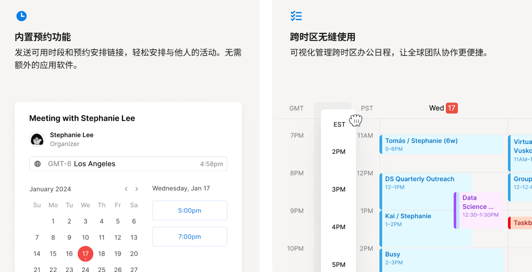
Task: Click Stephanie Lee's avatar image
Action: [37, 139]
